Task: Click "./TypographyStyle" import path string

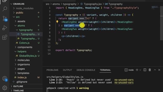Action: pyautogui.click(x=124, y=8)
